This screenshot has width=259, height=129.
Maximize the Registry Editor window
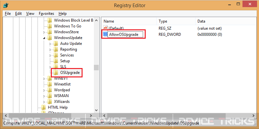point(238,4)
